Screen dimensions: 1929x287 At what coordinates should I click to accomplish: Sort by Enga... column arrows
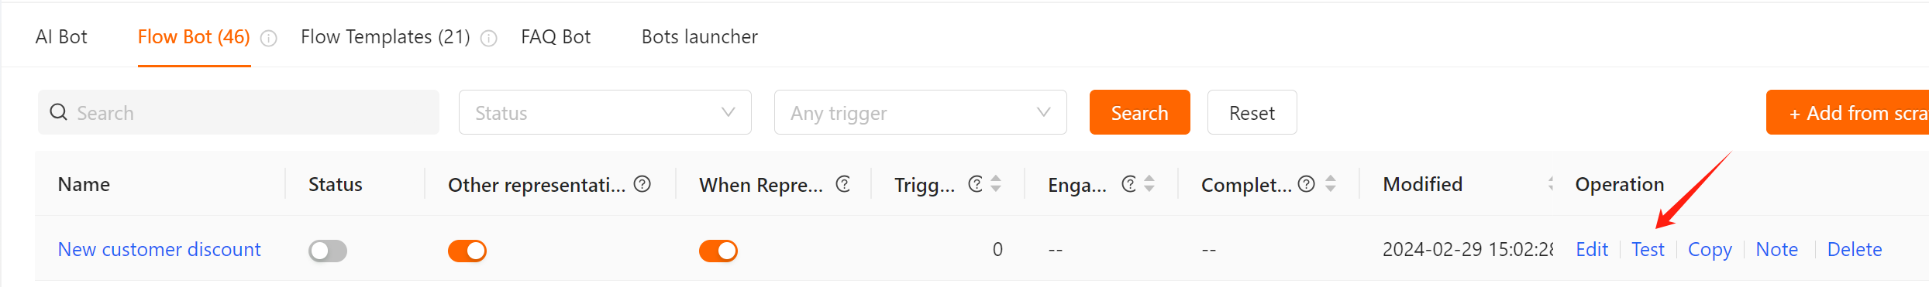[x=1149, y=184]
